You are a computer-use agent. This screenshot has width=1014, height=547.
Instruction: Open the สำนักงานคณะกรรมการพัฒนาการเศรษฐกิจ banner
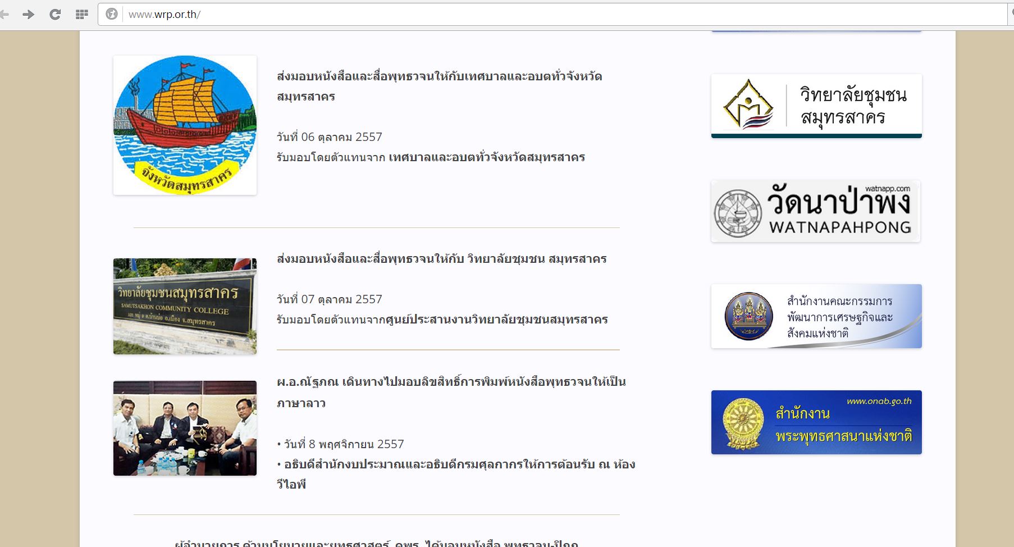pyautogui.click(x=816, y=316)
